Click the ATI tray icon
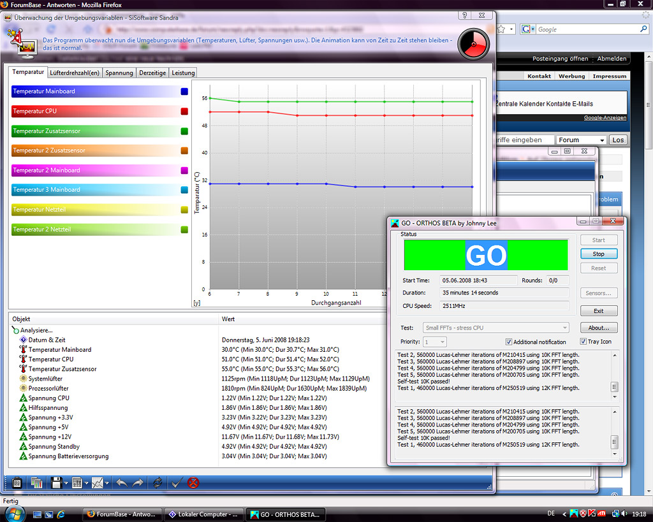 602,514
